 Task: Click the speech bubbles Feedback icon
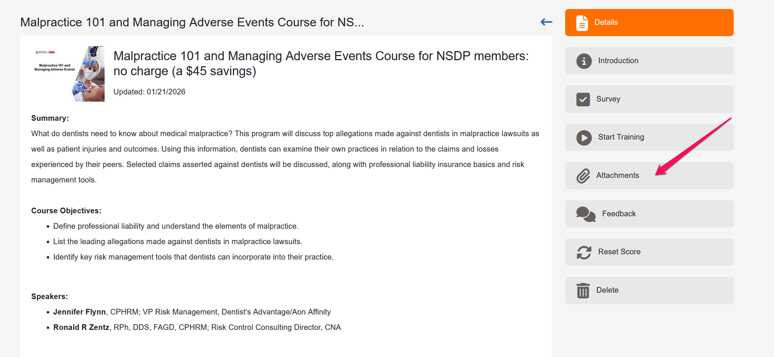586,214
